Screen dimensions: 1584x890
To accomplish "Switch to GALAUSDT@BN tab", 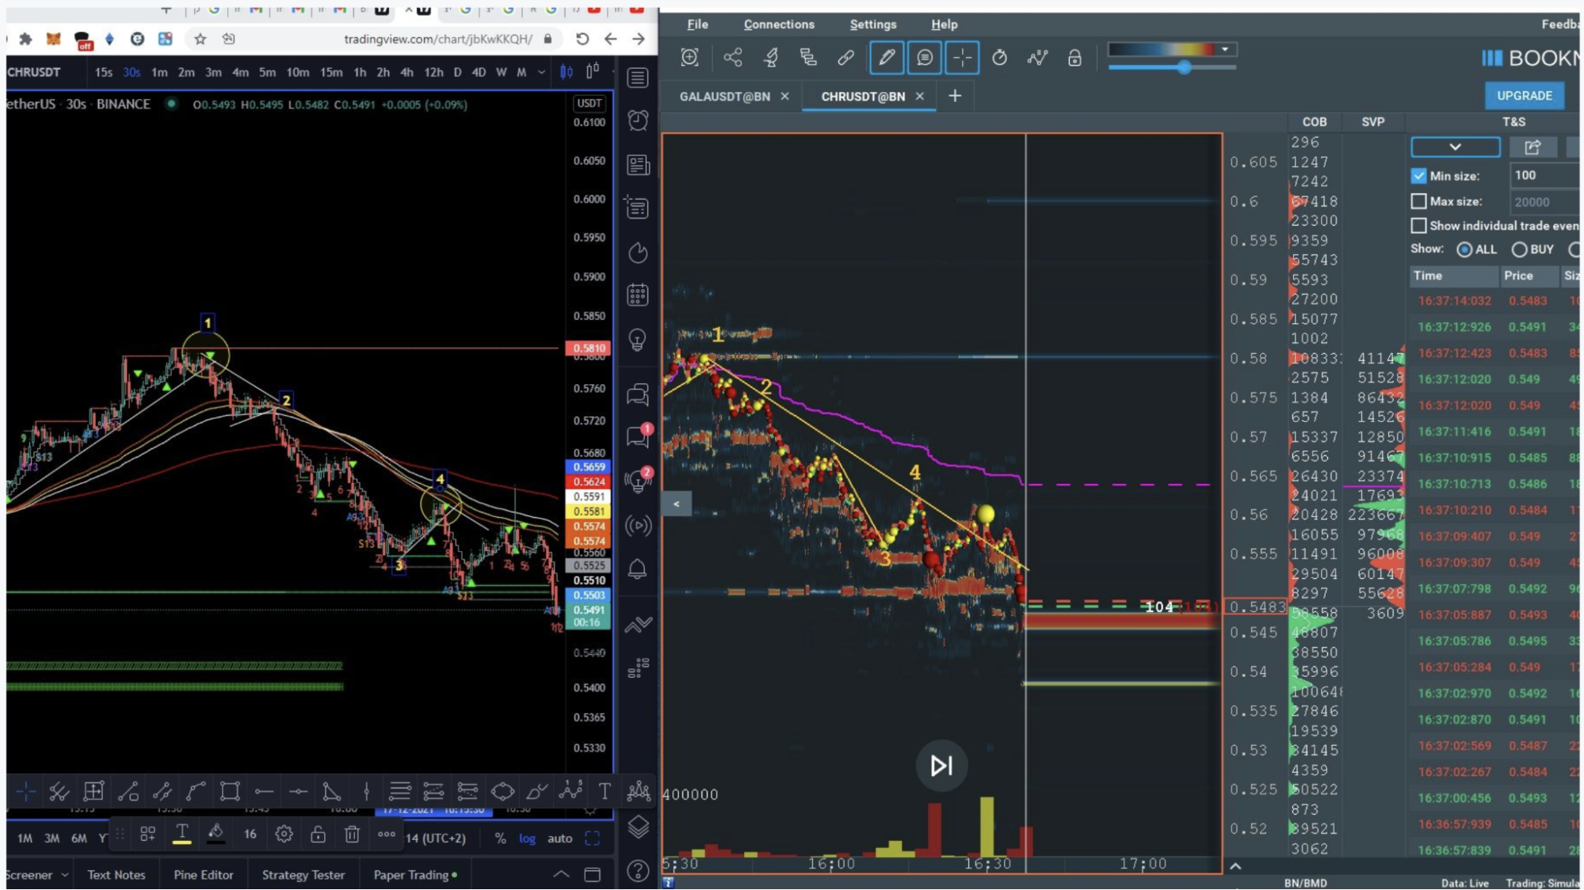I will coord(724,97).
